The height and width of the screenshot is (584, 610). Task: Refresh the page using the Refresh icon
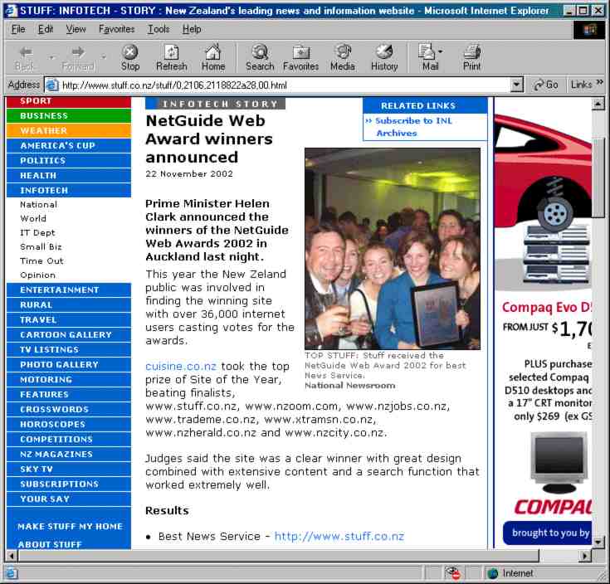(x=171, y=56)
